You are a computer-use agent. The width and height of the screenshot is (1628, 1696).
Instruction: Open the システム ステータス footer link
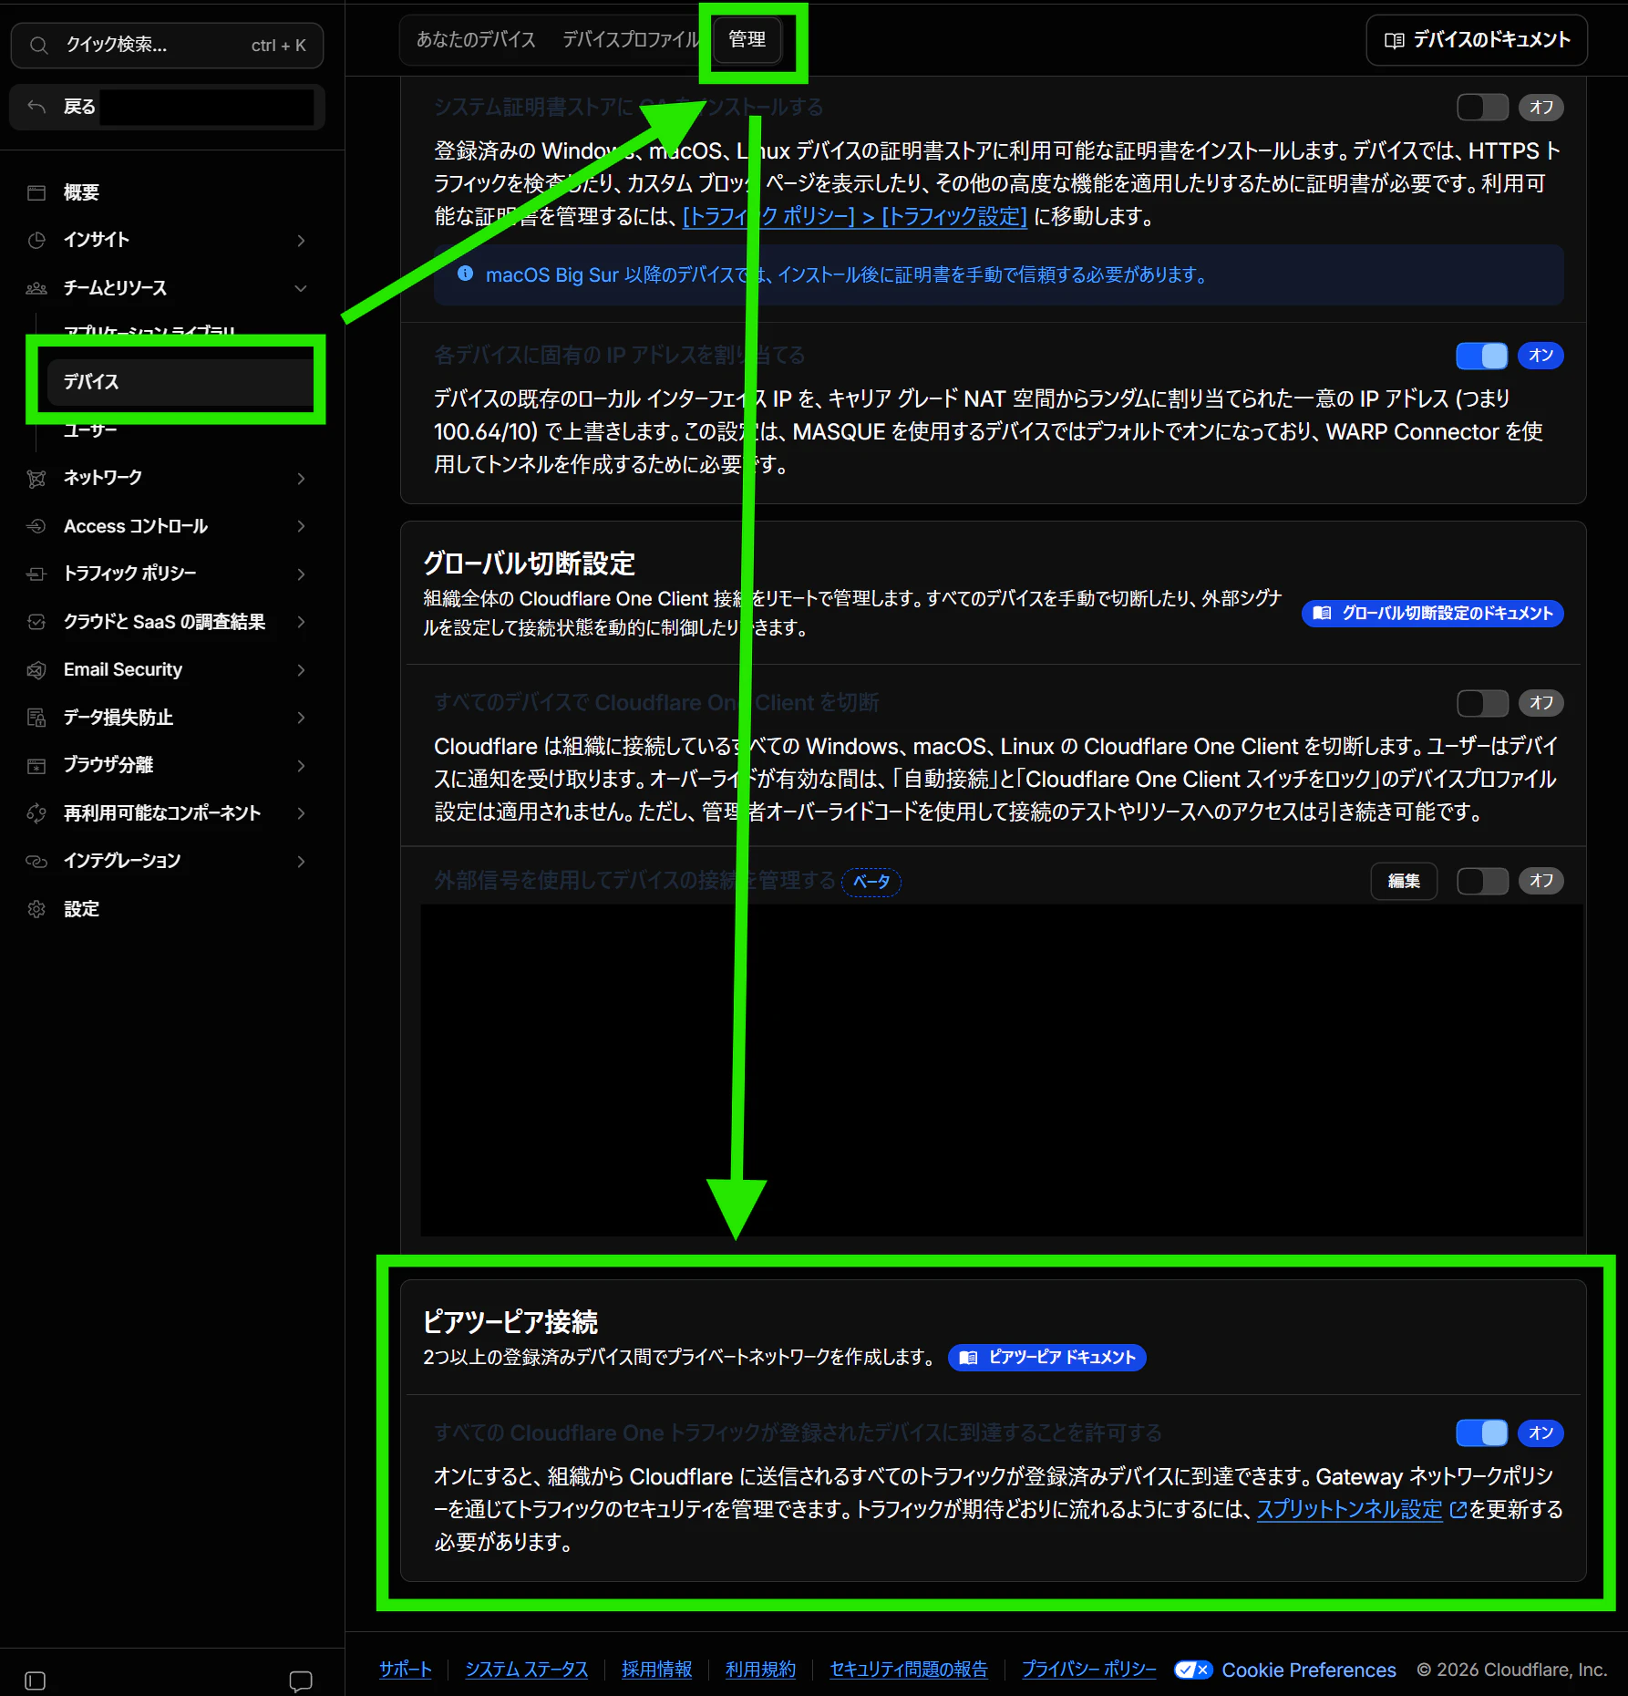(x=527, y=1670)
